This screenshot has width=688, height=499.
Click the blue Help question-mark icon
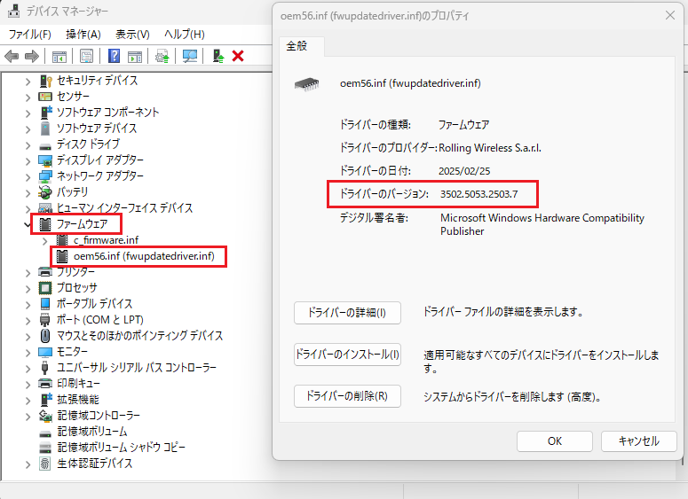[x=114, y=56]
